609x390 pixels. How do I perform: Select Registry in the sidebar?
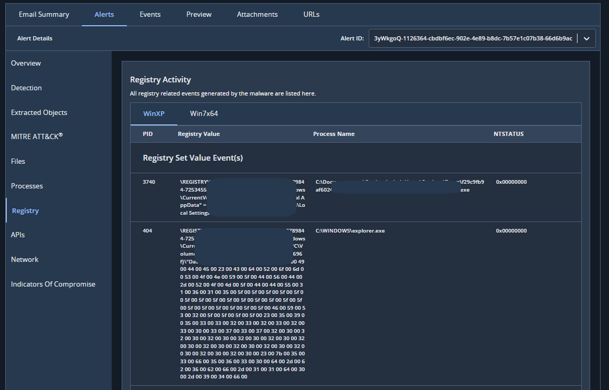(25, 211)
